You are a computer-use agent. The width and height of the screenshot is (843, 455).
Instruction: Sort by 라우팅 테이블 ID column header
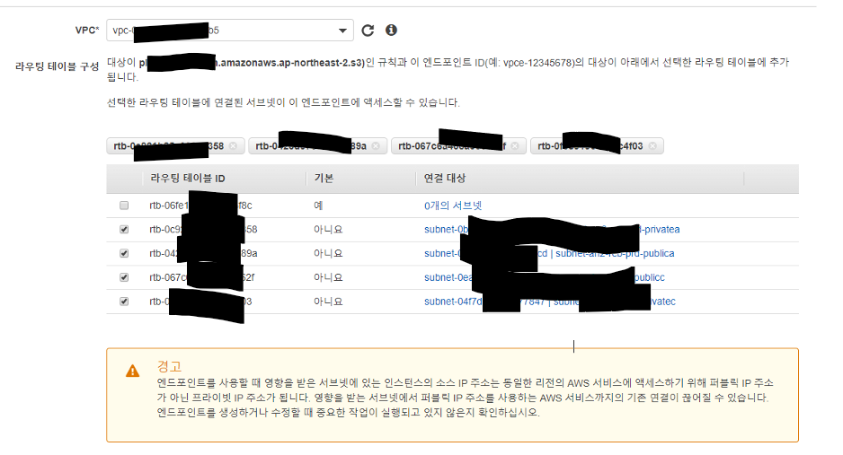[x=188, y=178]
